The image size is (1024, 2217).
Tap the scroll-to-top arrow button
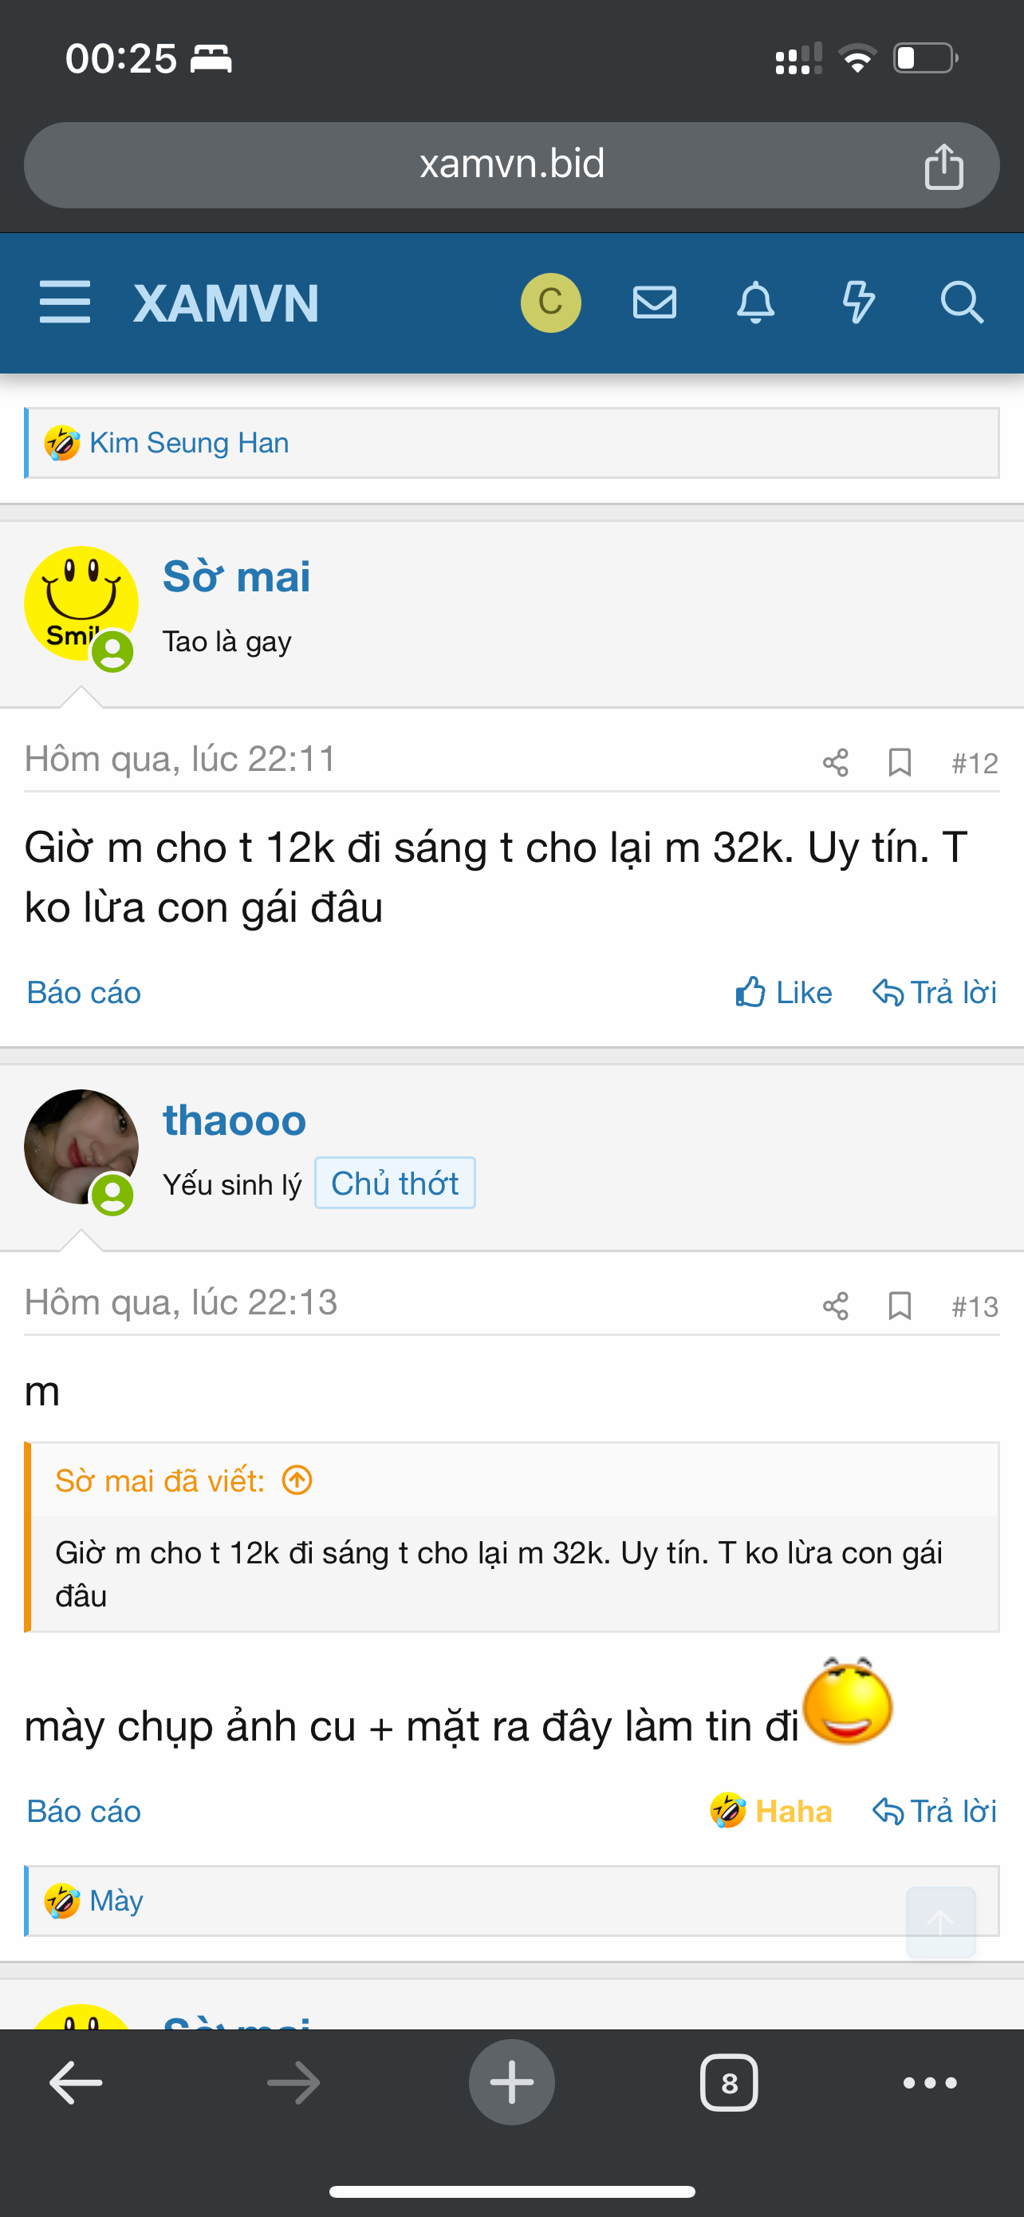[x=940, y=1922]
